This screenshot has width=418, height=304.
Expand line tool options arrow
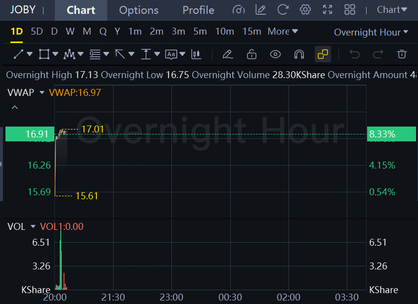30,54
